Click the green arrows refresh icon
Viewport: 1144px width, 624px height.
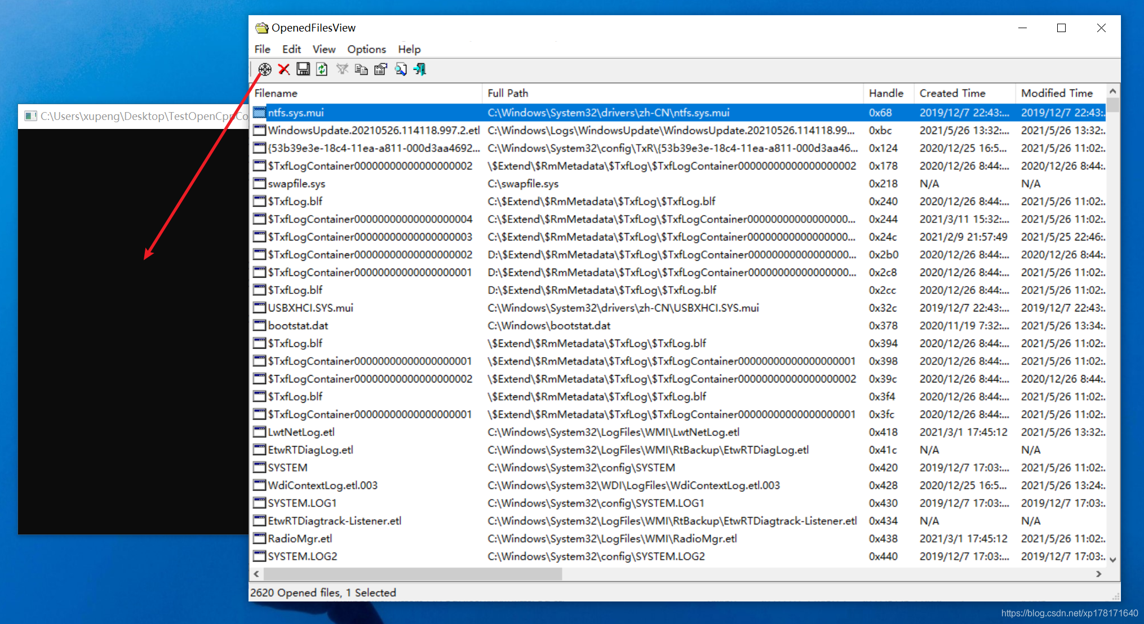[x=322, y=69]
